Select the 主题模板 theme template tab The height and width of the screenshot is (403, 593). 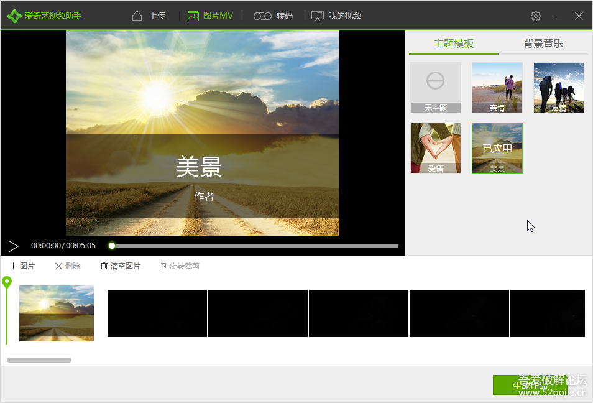(x=454, y=44)
